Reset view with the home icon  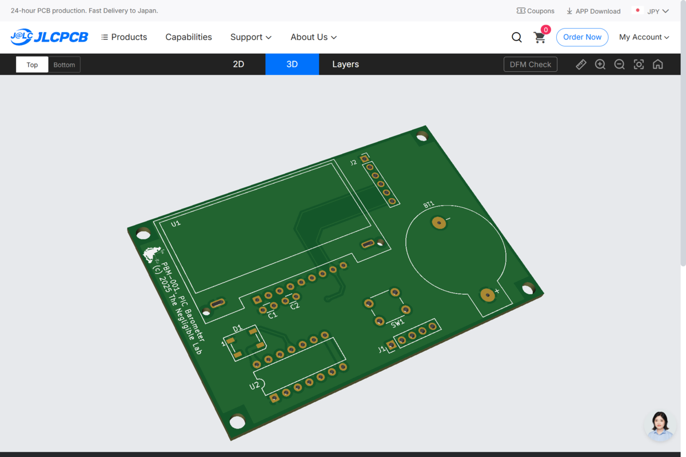click(x=658, y=65)
